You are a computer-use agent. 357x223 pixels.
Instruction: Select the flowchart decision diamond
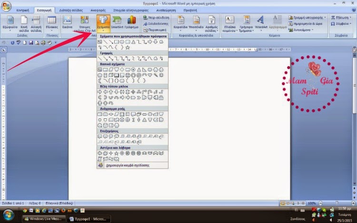tap(111, 114)
